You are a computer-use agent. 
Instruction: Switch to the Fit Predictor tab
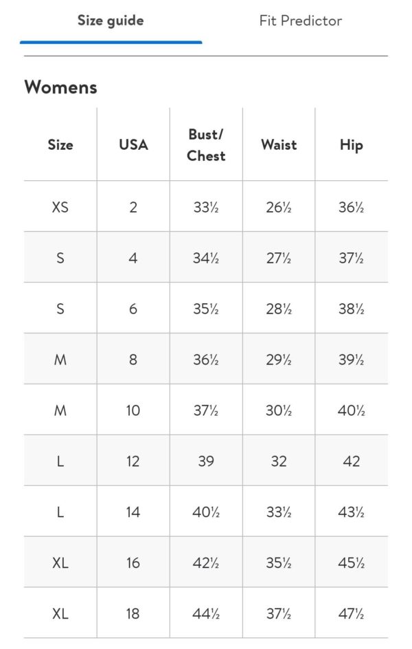click(x=301, y=21)
